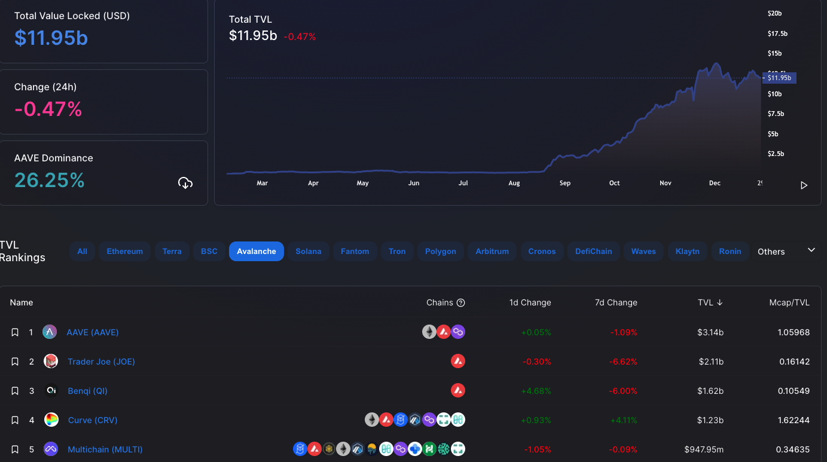827x462 pixels.
Task: Sort the table by TVL column
Action: (710, 302)
